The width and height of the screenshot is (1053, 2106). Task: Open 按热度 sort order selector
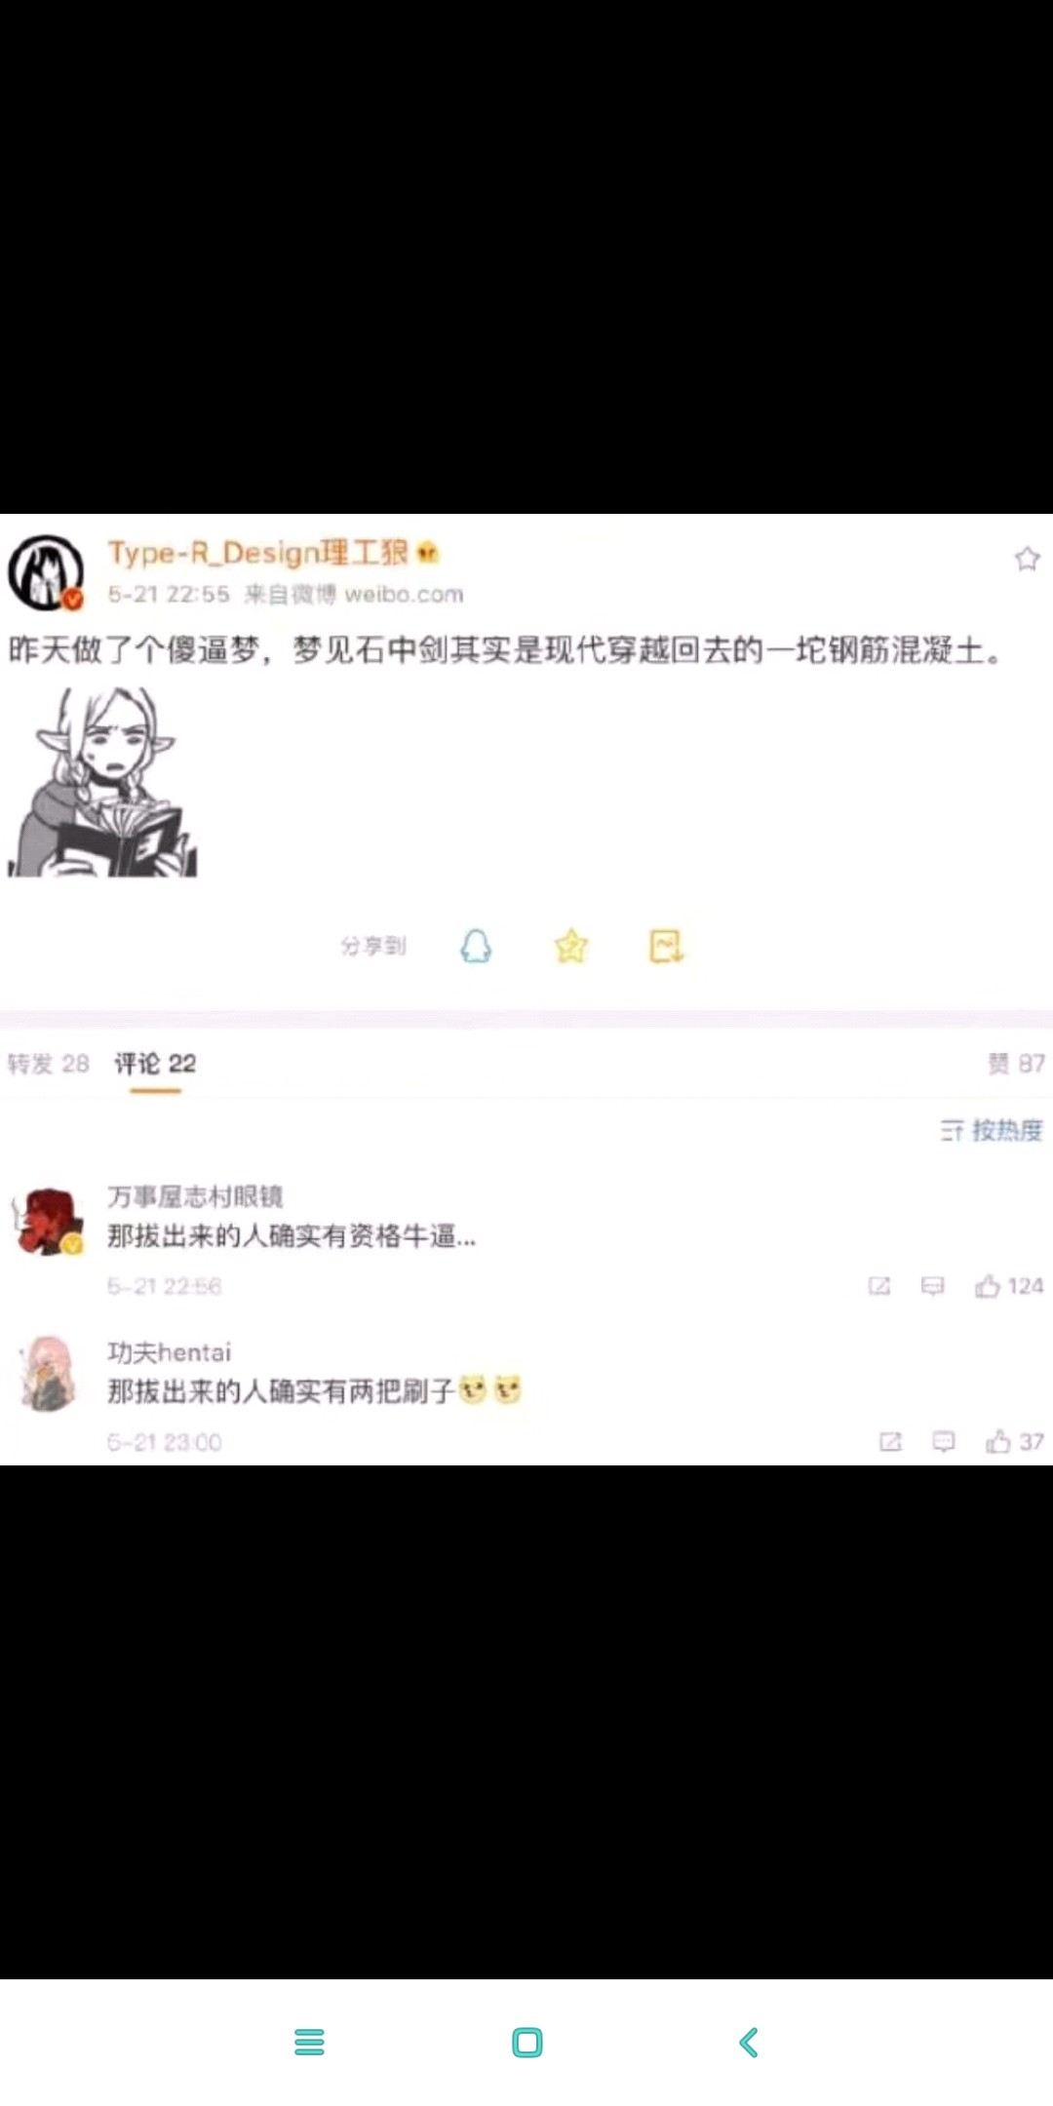992,1130
